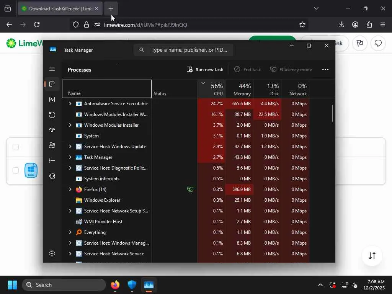Open Firefox downloads panel
Image resolution: width=392 pixels, height=294 pixels.
click(341, 24)
